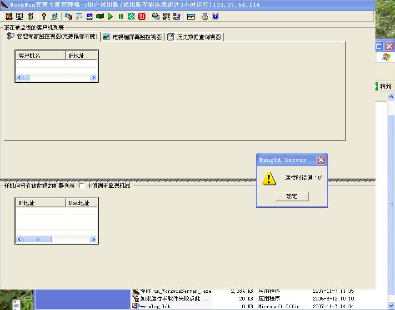Click the colorful screen monitor icon
The image size is (395, 310).
point(90,17)
